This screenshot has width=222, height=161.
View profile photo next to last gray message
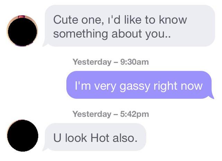click(x=23, y=136)
